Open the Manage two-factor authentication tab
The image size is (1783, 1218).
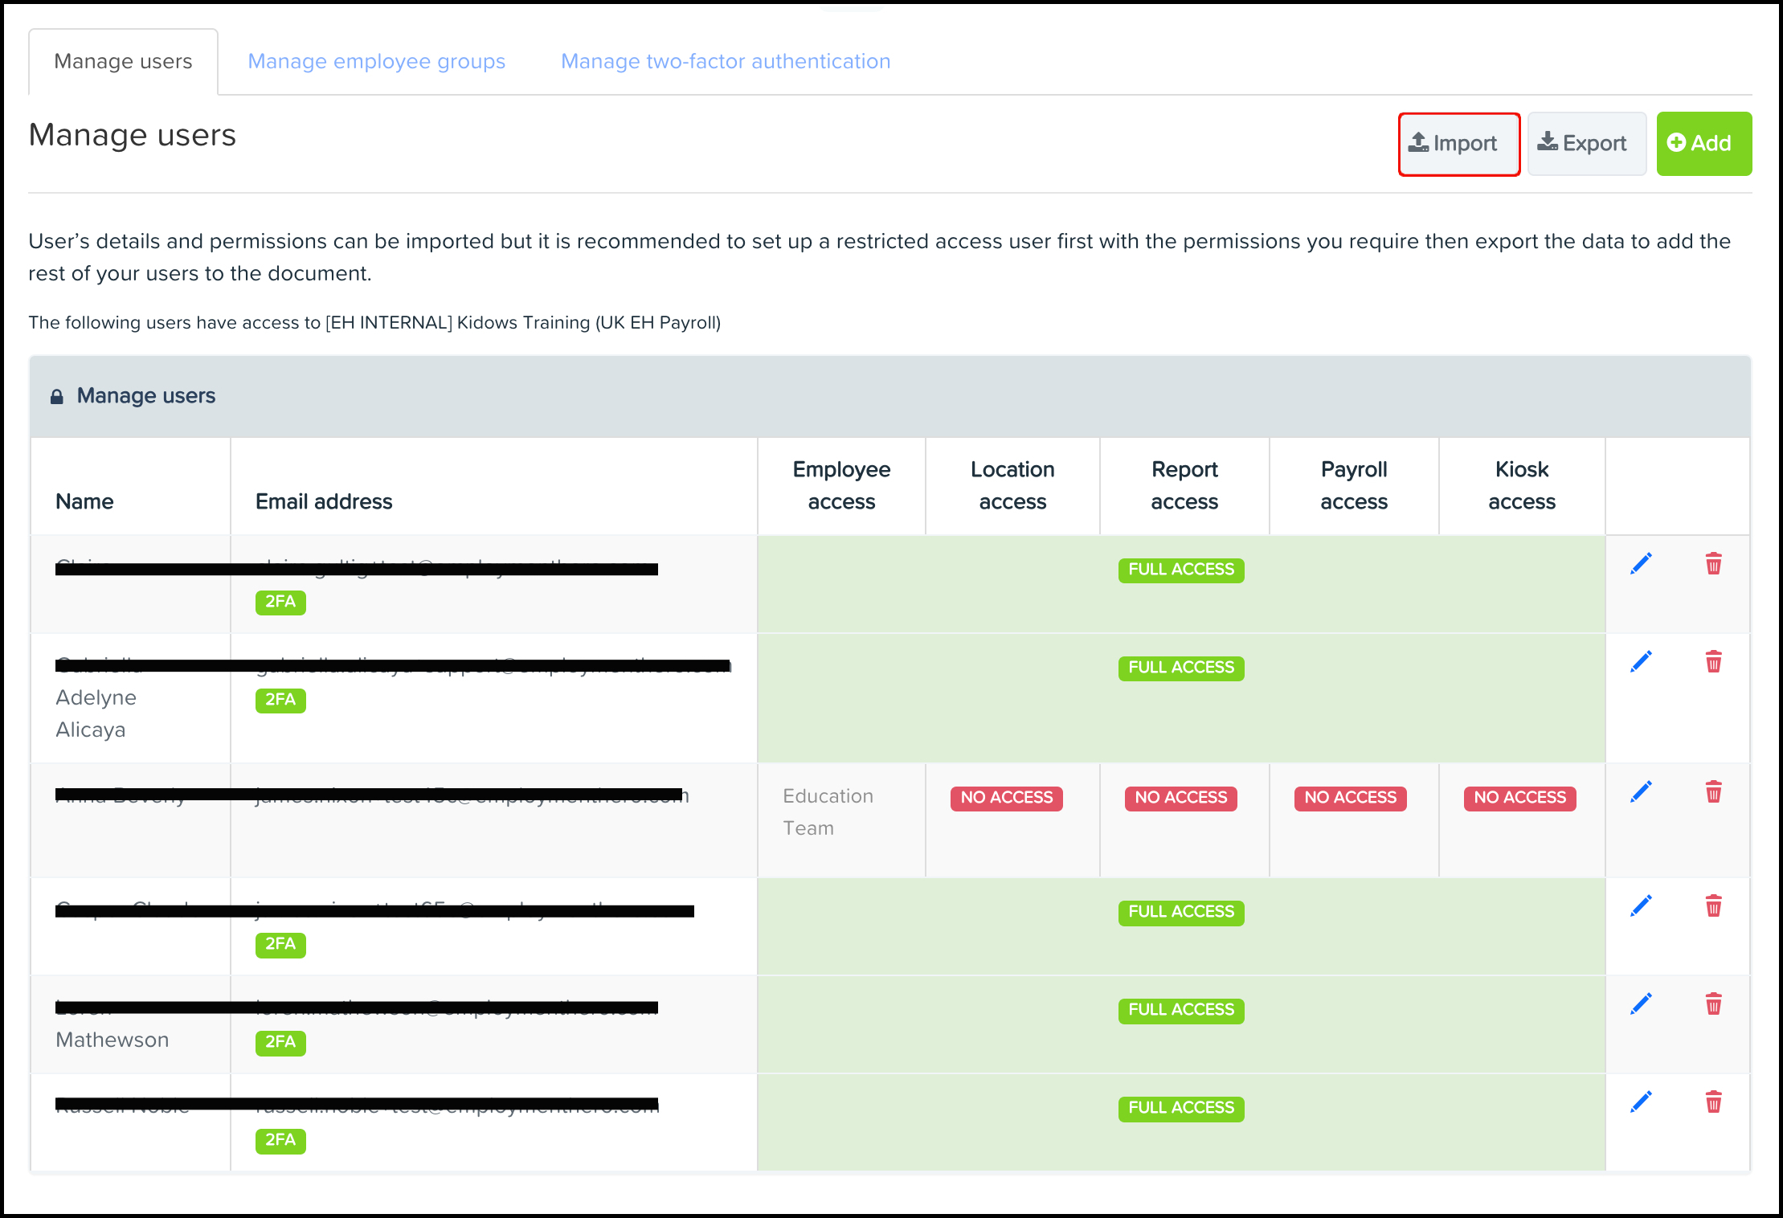click(x=725, y=61)
